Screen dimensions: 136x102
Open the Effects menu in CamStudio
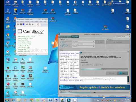coord(37,22)
